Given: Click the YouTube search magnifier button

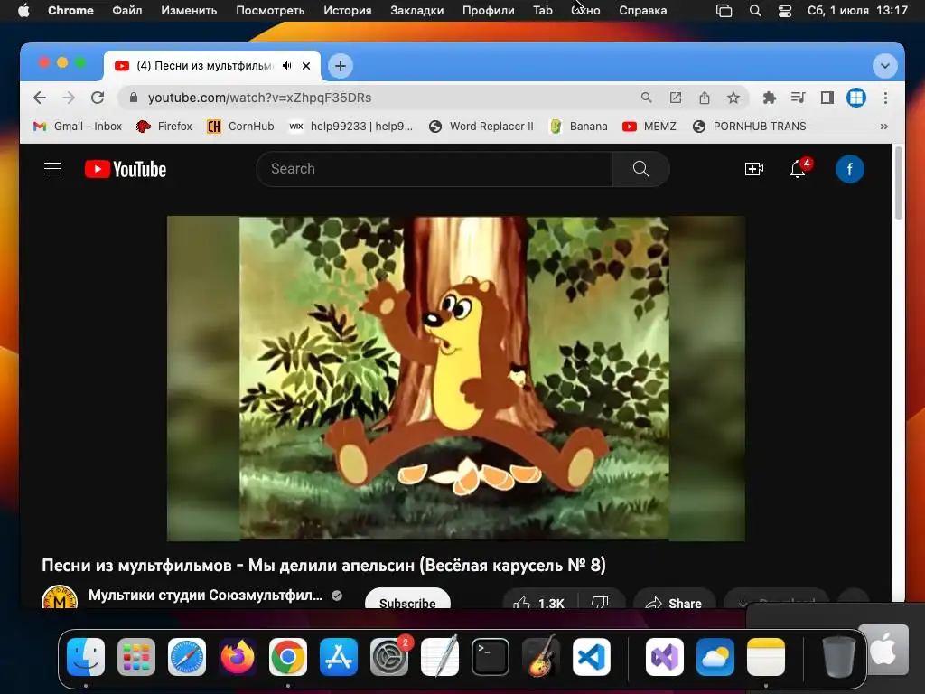Looking at the screenshot, I should [640, 169].
